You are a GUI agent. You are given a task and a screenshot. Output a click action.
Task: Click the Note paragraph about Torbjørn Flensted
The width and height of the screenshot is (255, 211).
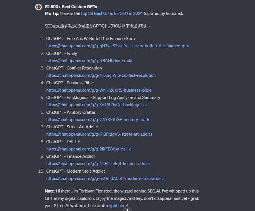coord(122,198)
